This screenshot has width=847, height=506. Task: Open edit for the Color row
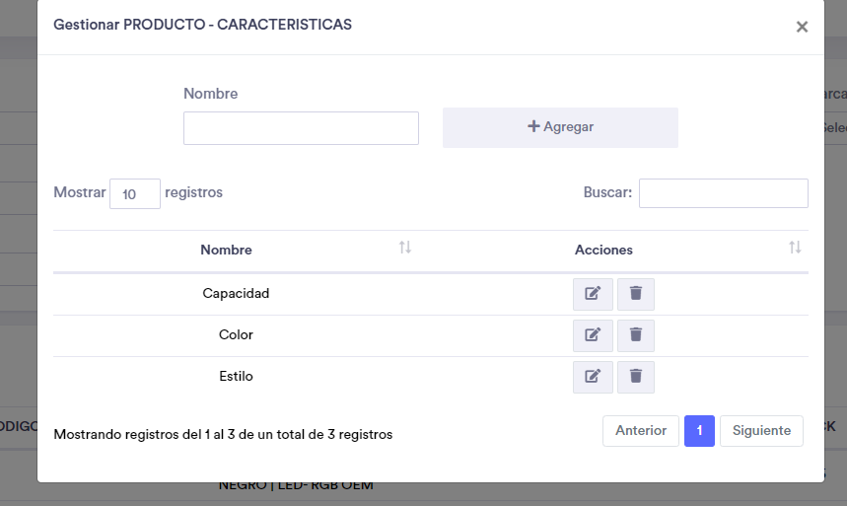(x=593, y=335)
